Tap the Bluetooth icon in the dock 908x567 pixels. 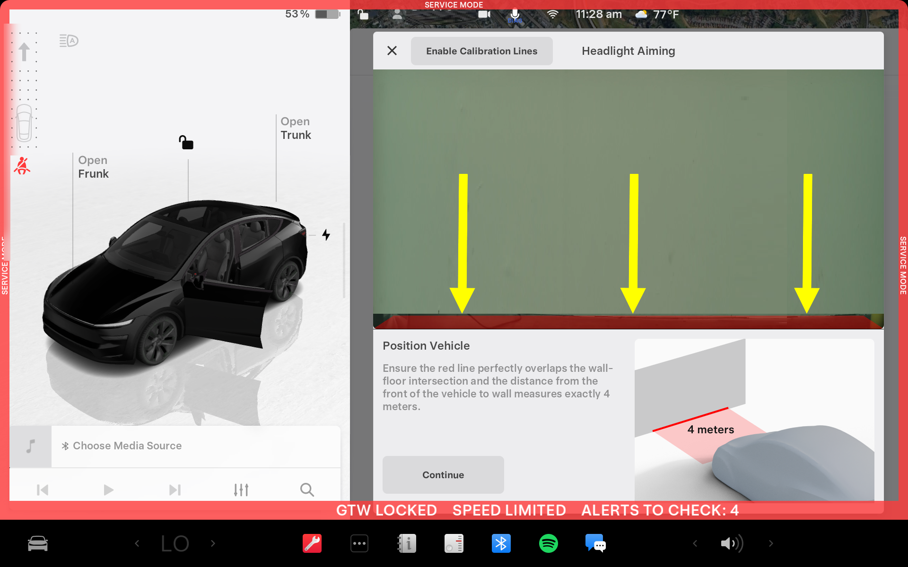(501, 543)
